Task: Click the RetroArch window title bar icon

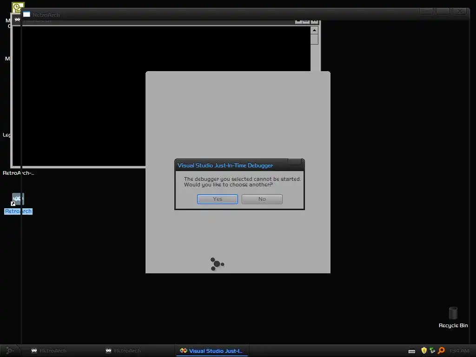Action: click(26, 14)
